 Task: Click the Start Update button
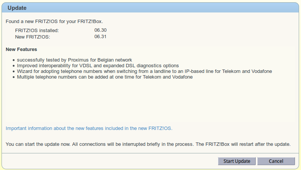click(237, 161)
